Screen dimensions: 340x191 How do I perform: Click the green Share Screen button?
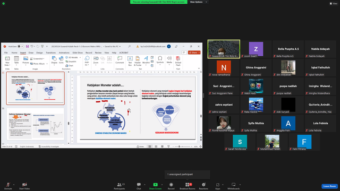[155, 186]
